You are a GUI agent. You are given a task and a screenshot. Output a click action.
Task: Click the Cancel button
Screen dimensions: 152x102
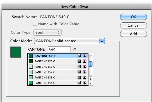click(133, 25)
